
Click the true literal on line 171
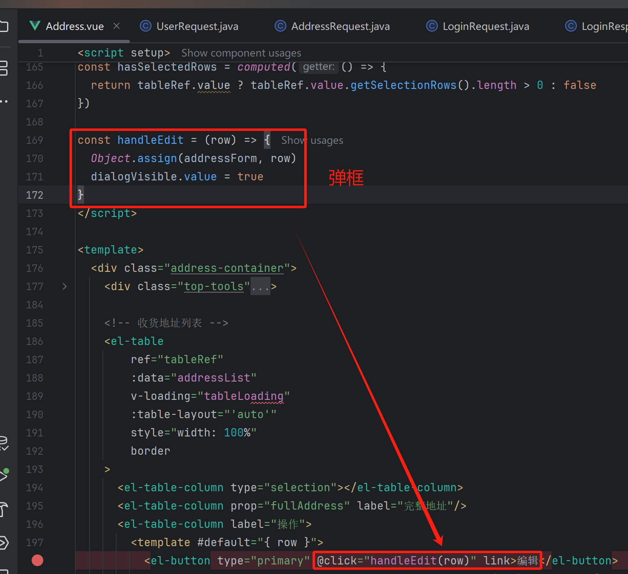250,177
